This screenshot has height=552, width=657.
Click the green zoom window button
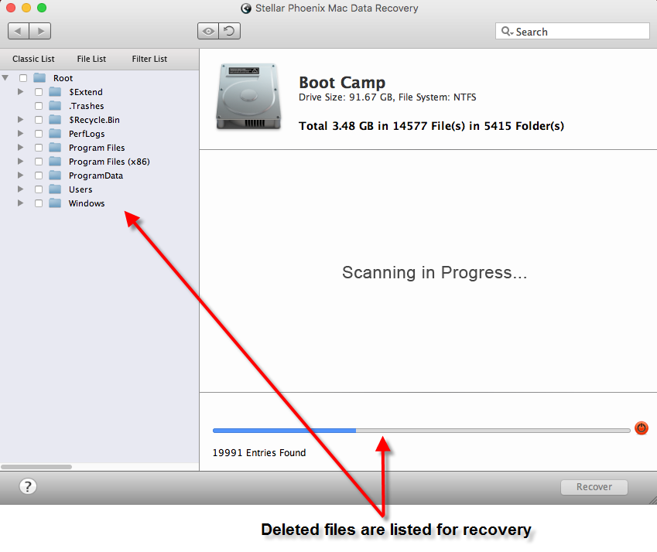click(x=42, y=8)
